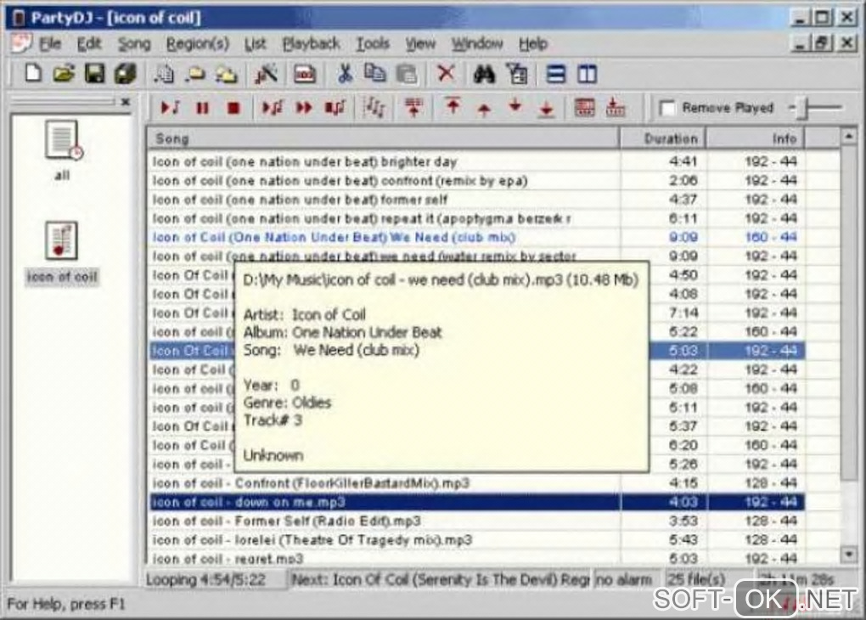Fast forward with the double-arrow icon
Viewport: 866px width, 620px height.
coord(304,108)
